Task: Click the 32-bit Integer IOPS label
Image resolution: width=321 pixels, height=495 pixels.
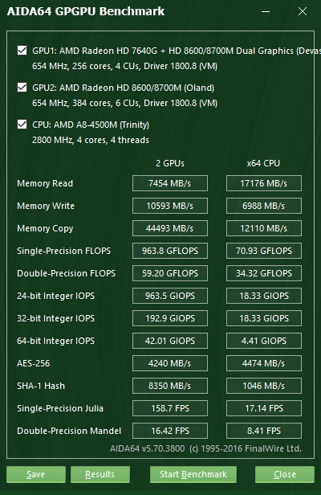Action: coord(56,318)
